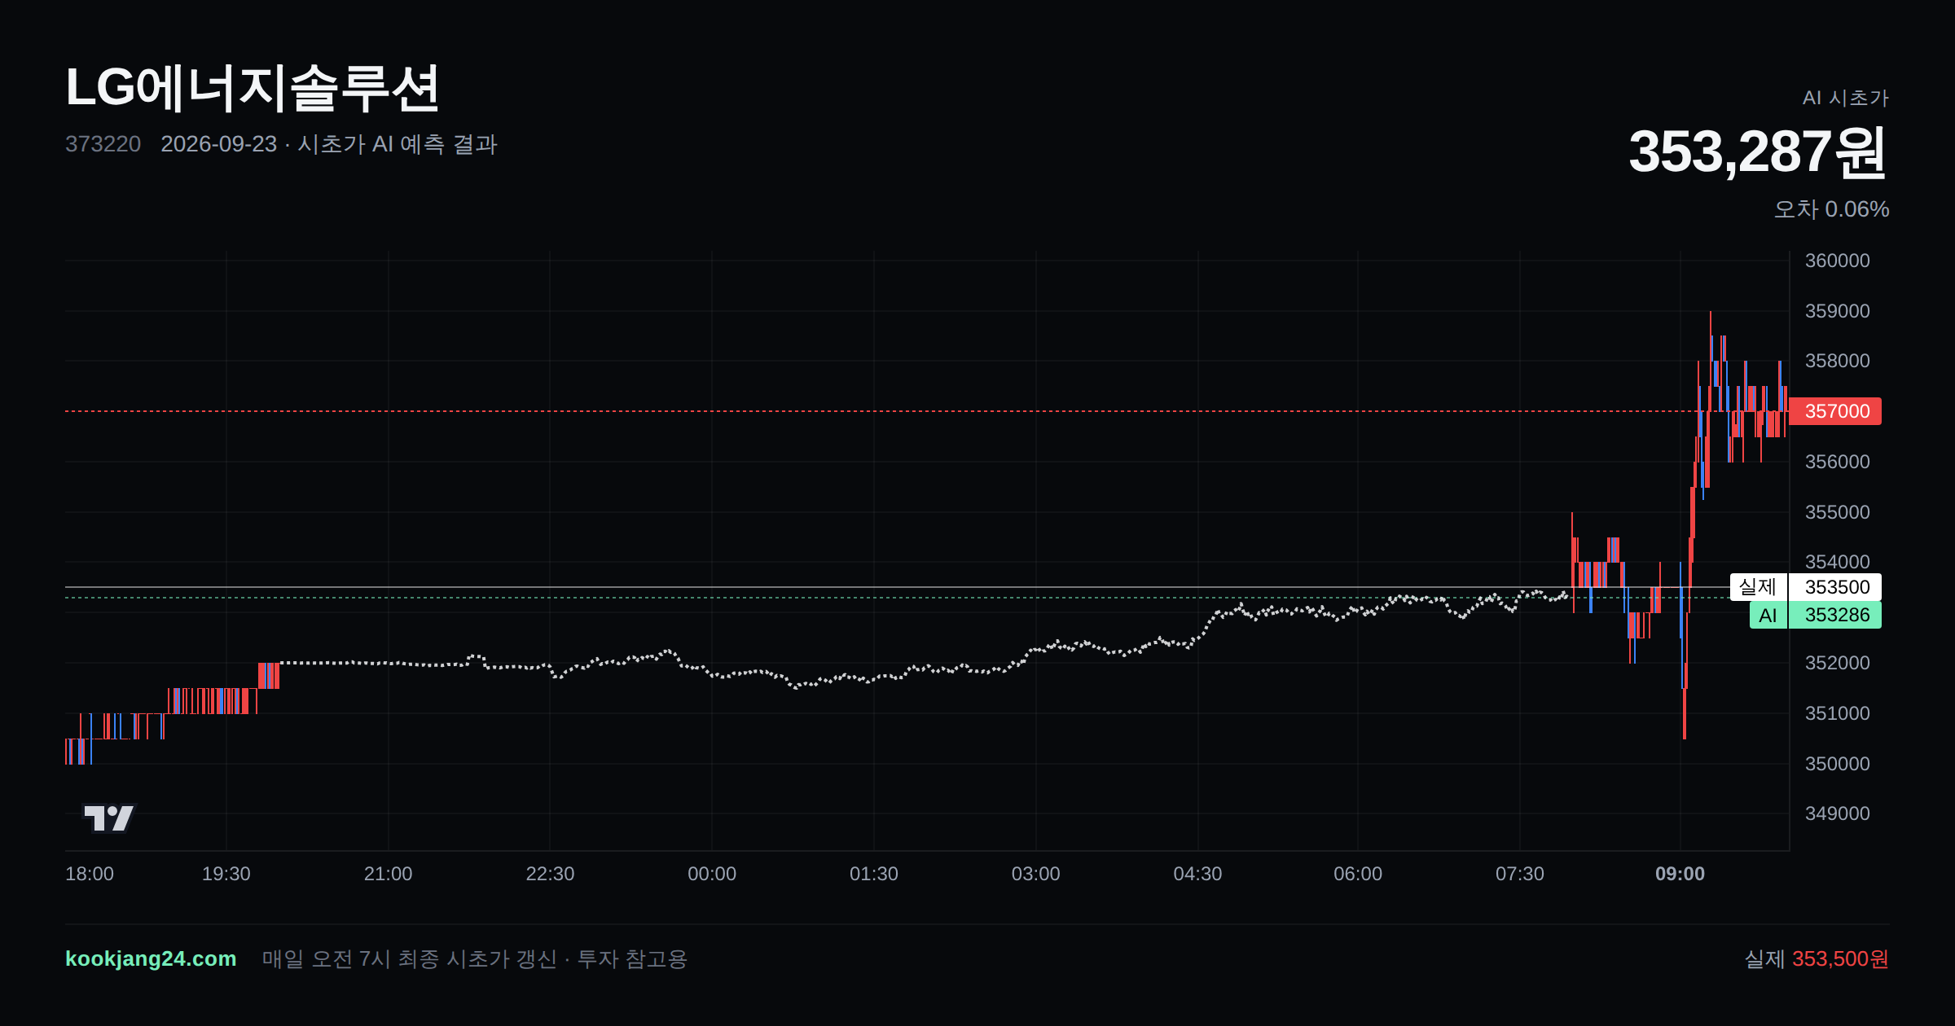
Task: Click the 359000 price axis label
Action: [x=1838, y=311]
